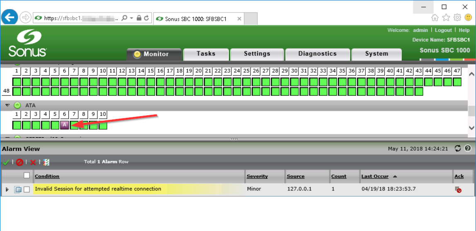476x231 pixels.
Task: Open the System tab
Action: coord(376,54)
